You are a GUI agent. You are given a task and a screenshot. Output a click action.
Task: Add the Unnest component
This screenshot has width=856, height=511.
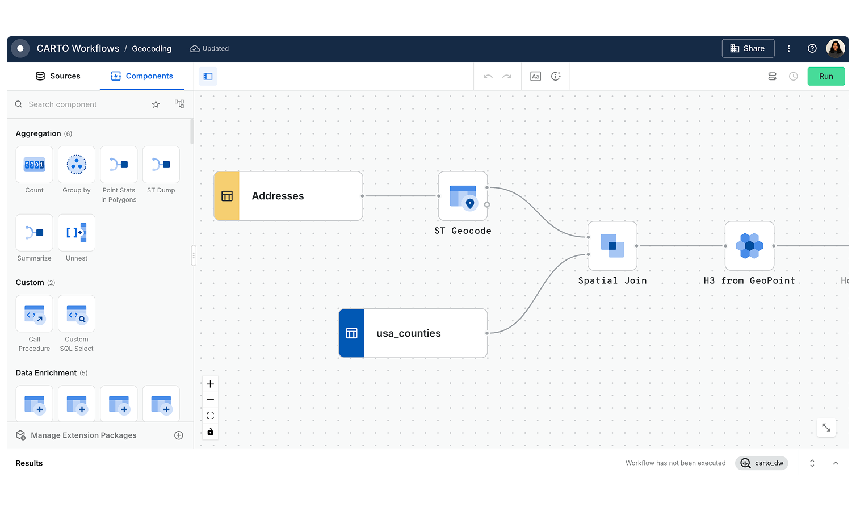pyautogui.click(x=77, y=233)
